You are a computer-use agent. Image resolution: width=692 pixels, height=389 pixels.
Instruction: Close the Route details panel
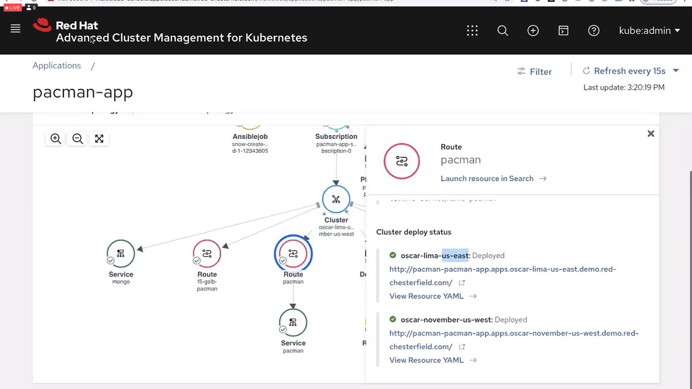[x=650, y=134]
